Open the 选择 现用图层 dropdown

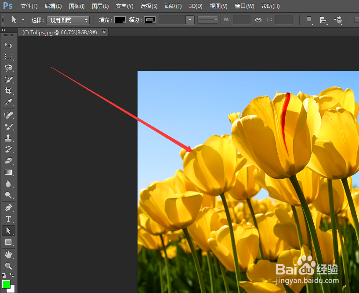pos(68,20)
